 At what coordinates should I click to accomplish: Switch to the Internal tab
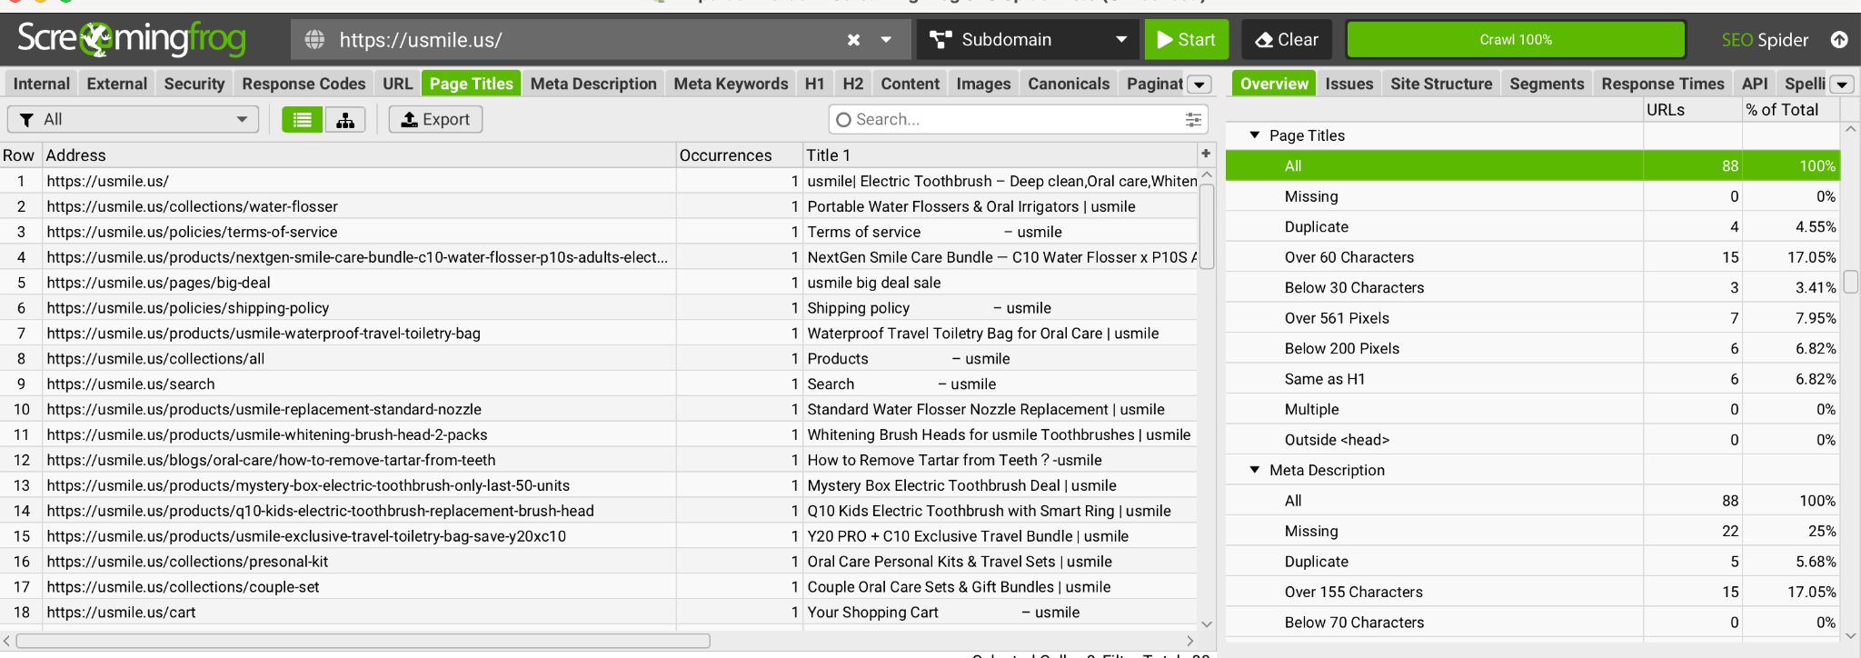41,84
